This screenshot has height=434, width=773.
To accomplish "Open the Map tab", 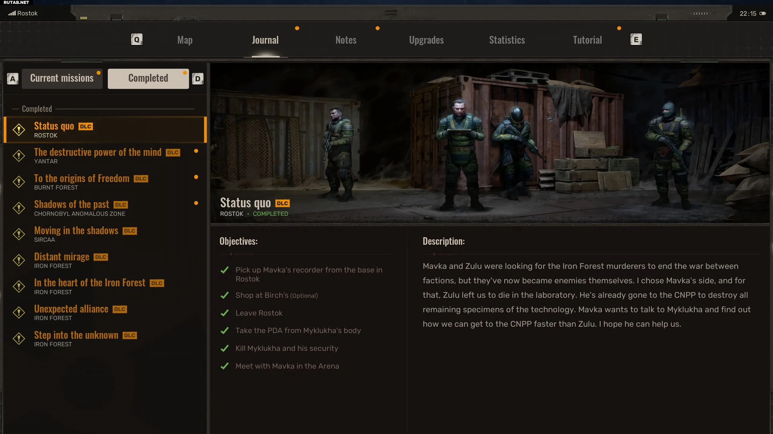I will (185, 40).
